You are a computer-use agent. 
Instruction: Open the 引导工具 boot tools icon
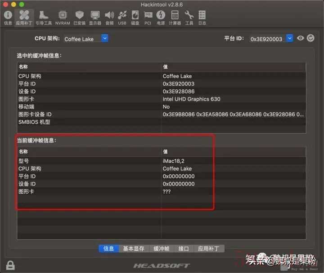[44, 18]
